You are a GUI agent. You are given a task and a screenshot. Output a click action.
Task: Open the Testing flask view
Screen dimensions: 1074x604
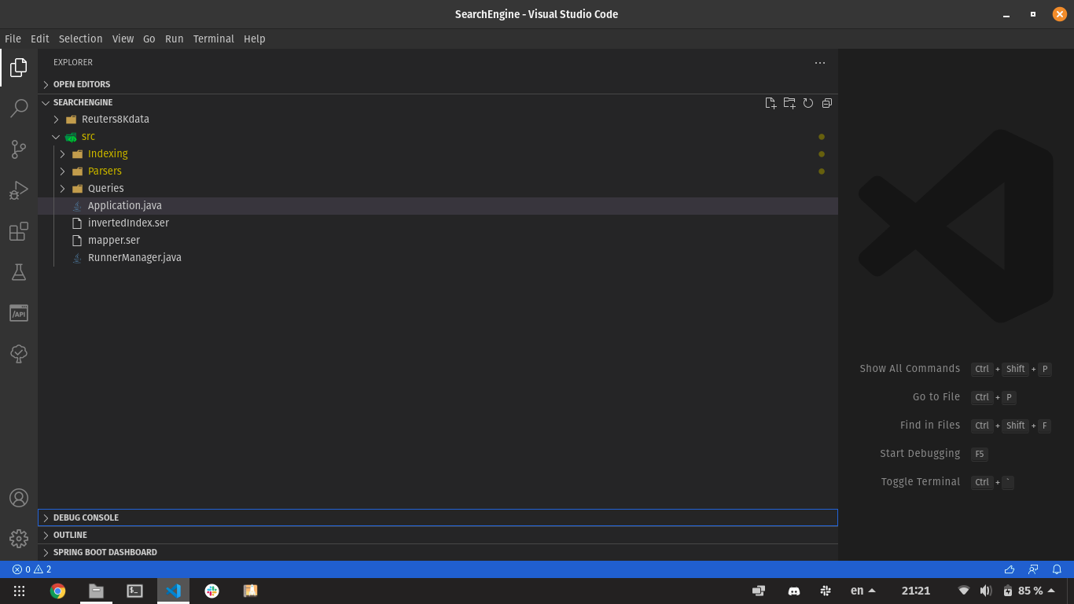[x=19, y=272]
